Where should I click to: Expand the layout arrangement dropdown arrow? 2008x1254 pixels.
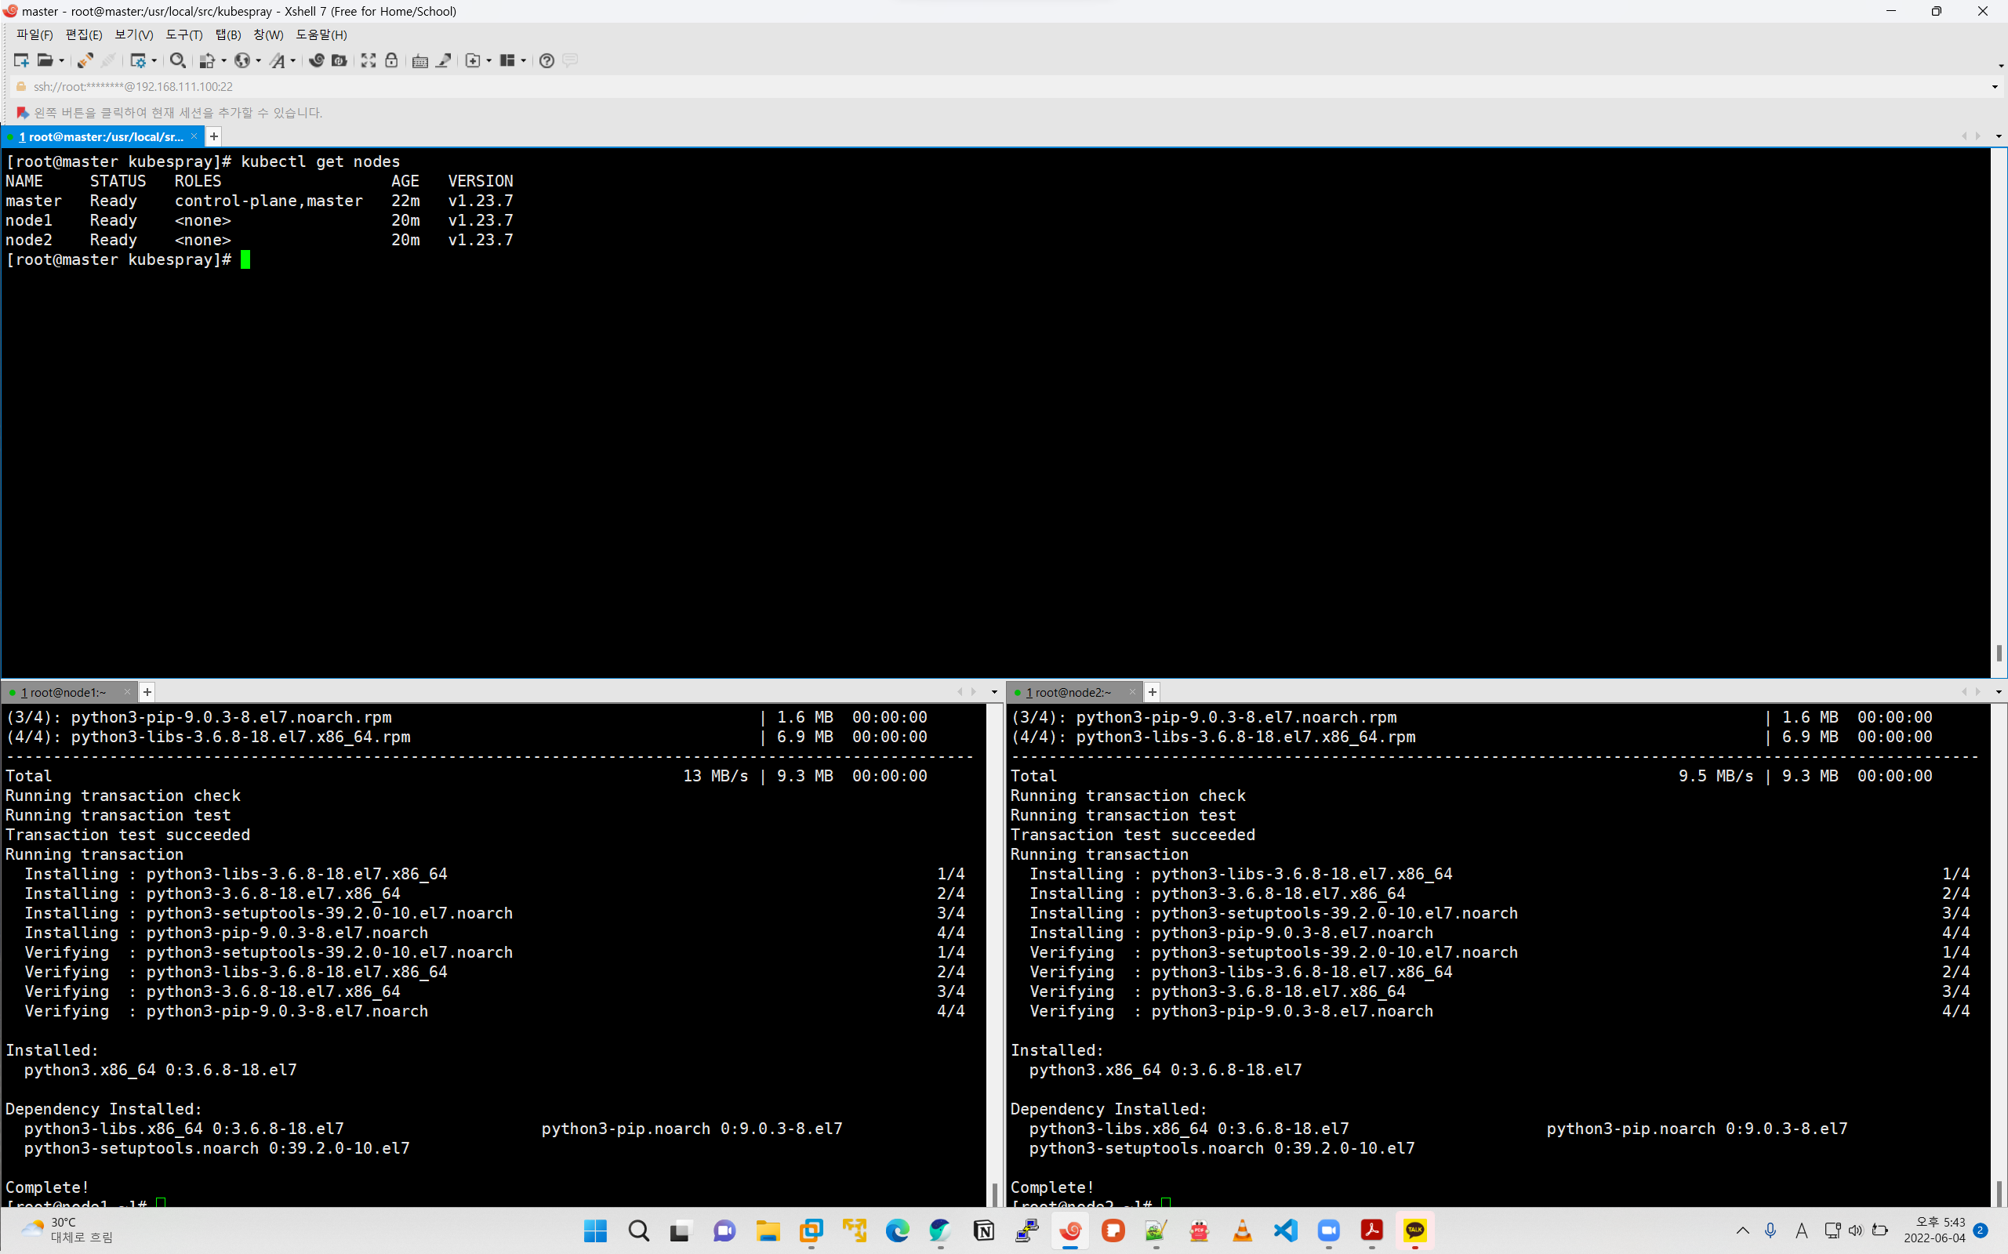coord(524,60)
